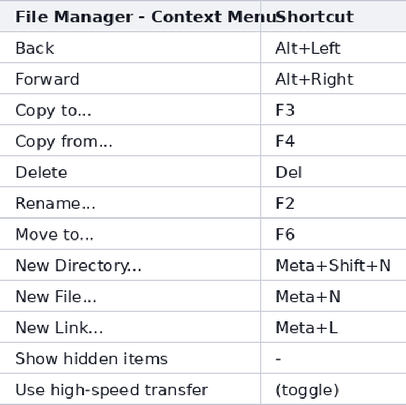Click the (toggle) shortcut cell
The height and width of the screenshot is (405, 406).
(x=334, y=389)
